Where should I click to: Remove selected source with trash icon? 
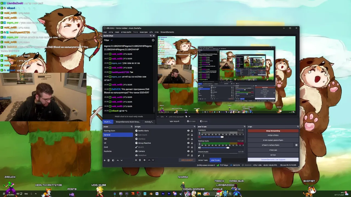[140, 160]
